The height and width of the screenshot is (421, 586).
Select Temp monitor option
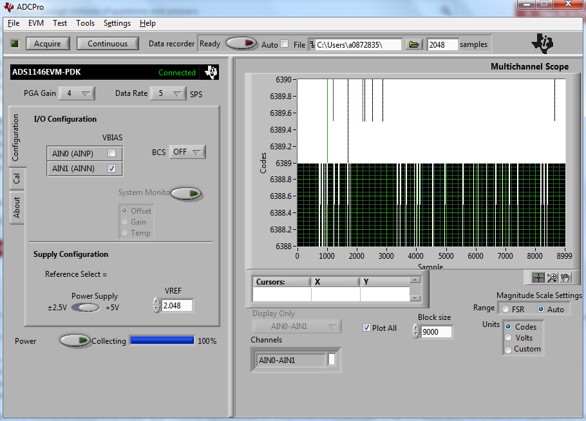[124, 233]
